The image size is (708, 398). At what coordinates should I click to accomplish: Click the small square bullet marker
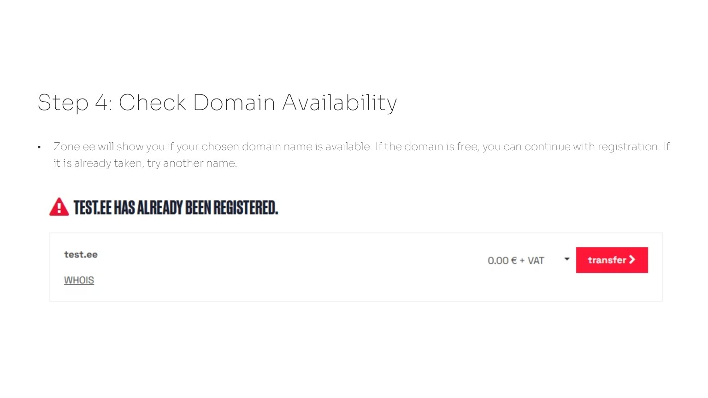pyautogui.click(x=39, y=147)
